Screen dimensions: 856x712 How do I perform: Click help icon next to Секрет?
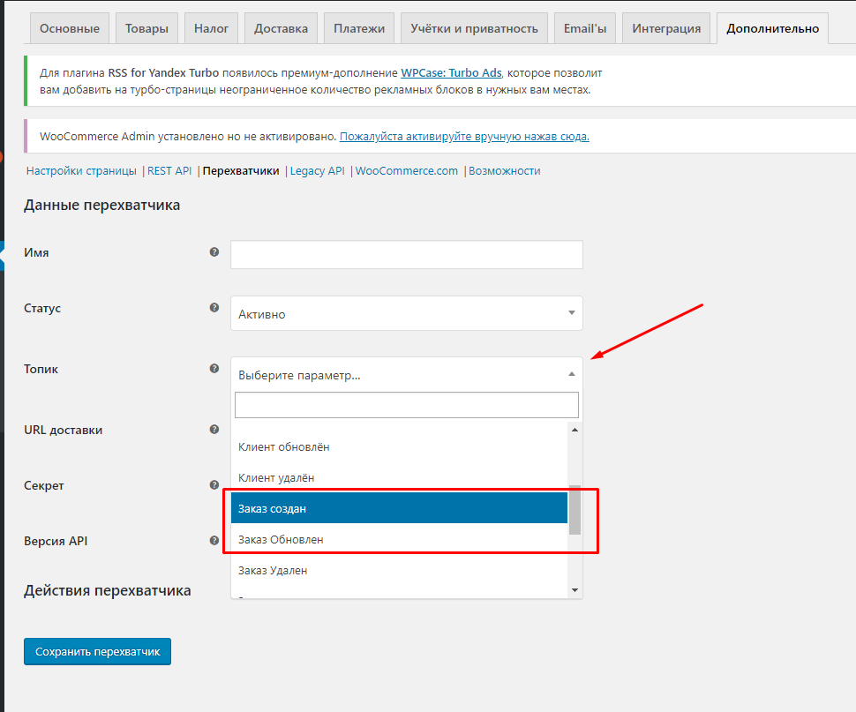214,485
